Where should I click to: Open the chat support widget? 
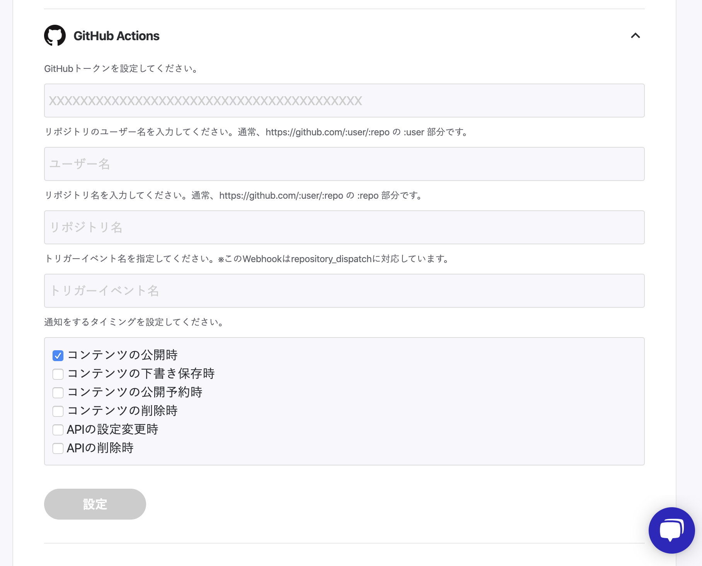(x=671, y=530)
